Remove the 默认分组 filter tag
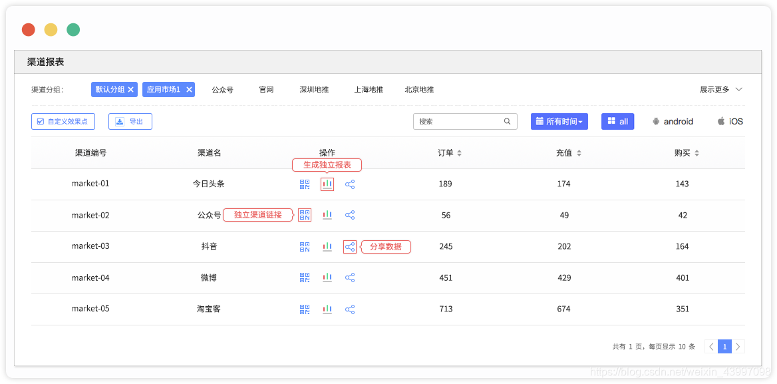The image size is (777, 384). [130, 90]
